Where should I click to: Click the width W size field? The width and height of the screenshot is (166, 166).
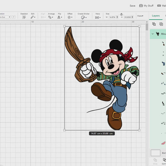[112, 17]
